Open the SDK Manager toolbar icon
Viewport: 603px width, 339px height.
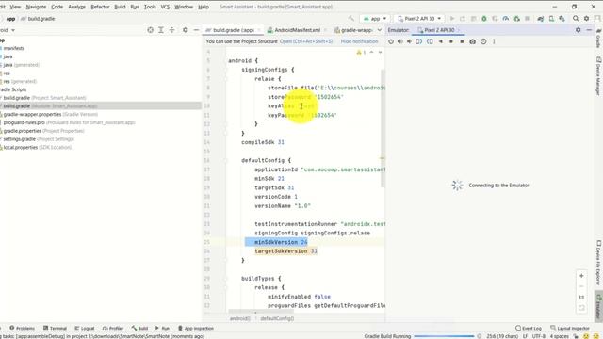[562, 19]
